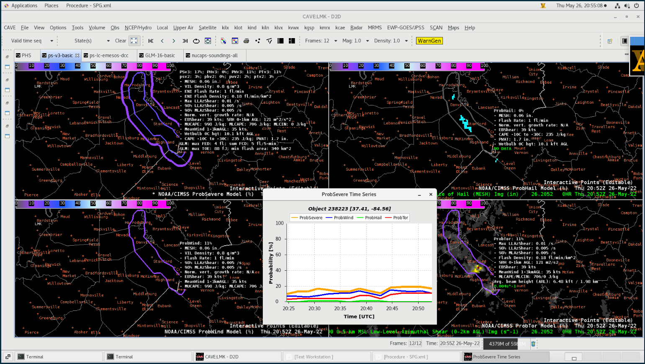Screen dimensions: 645x364
Task: Click the printer icon in toolbar
Action: click(x=246, y=41)
